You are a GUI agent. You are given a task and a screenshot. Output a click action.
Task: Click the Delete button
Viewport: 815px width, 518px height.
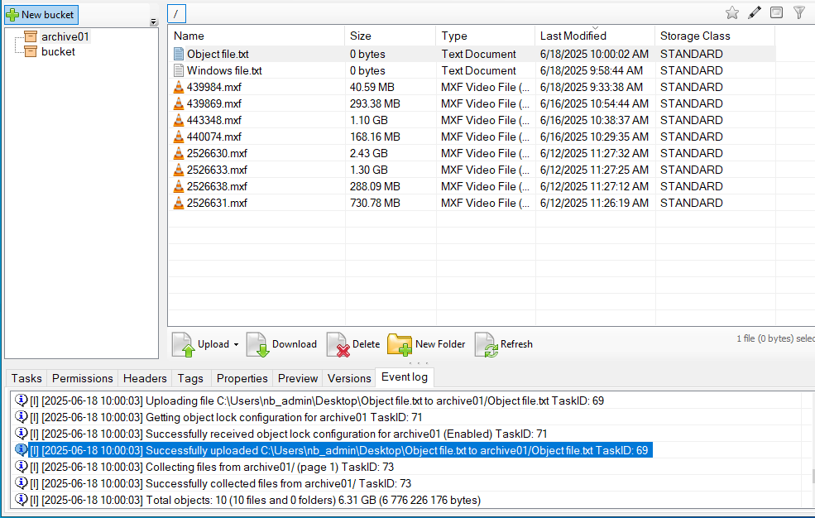(x=353, y=344)
